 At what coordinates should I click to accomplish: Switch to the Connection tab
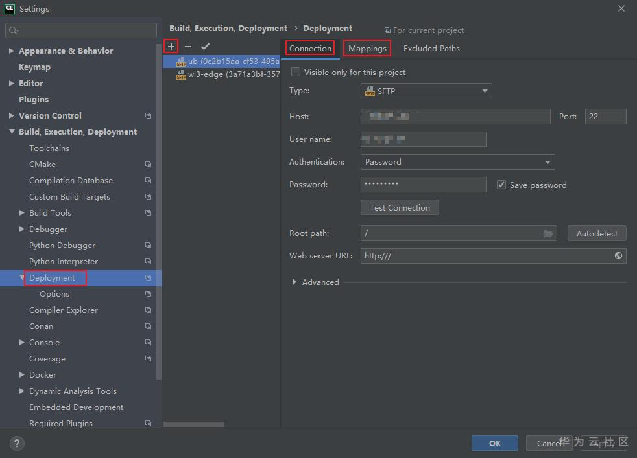[310, 49]
